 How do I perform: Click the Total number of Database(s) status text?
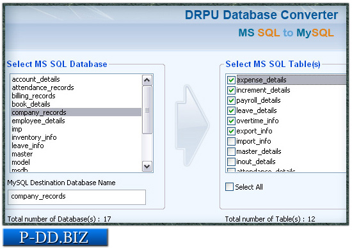[60, 219]
